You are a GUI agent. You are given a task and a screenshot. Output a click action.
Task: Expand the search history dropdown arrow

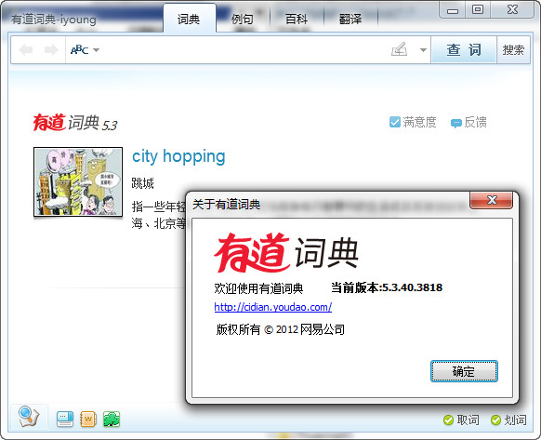click(x=423, y=50)
